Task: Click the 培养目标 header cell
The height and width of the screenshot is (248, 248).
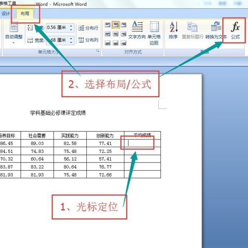Action: click(10, 136)
